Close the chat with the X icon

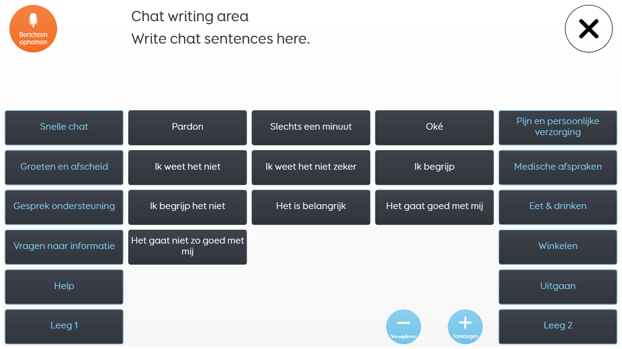pos(589,28)
